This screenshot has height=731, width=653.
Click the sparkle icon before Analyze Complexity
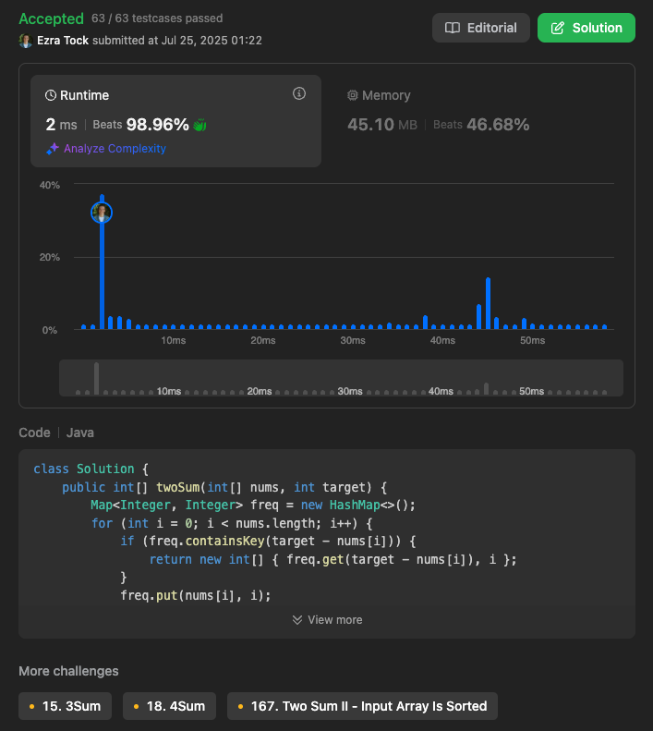[x=53, y=149]
